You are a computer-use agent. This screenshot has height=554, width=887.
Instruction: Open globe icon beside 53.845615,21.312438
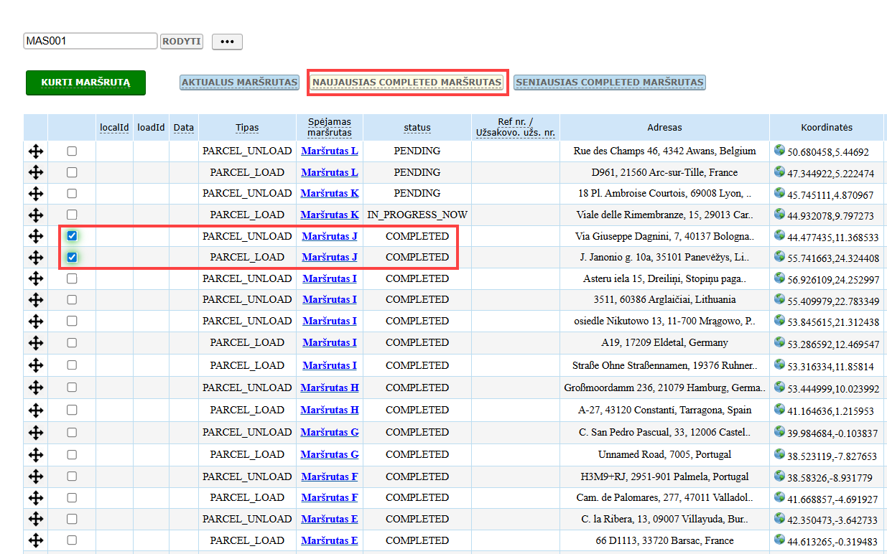point(779,320)
